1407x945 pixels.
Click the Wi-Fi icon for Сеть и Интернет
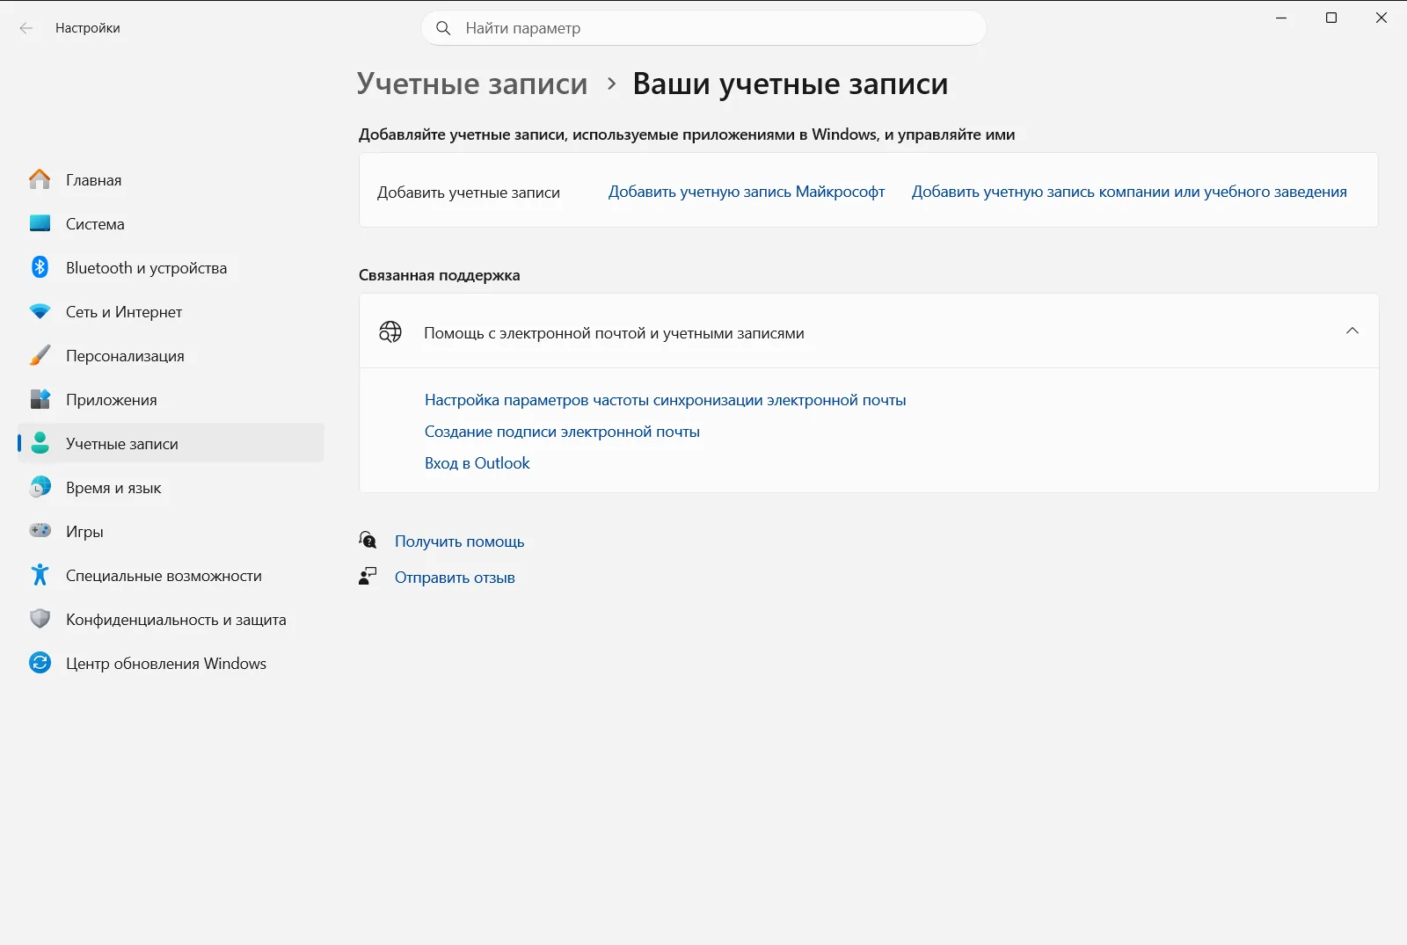(x=40, y=311)
